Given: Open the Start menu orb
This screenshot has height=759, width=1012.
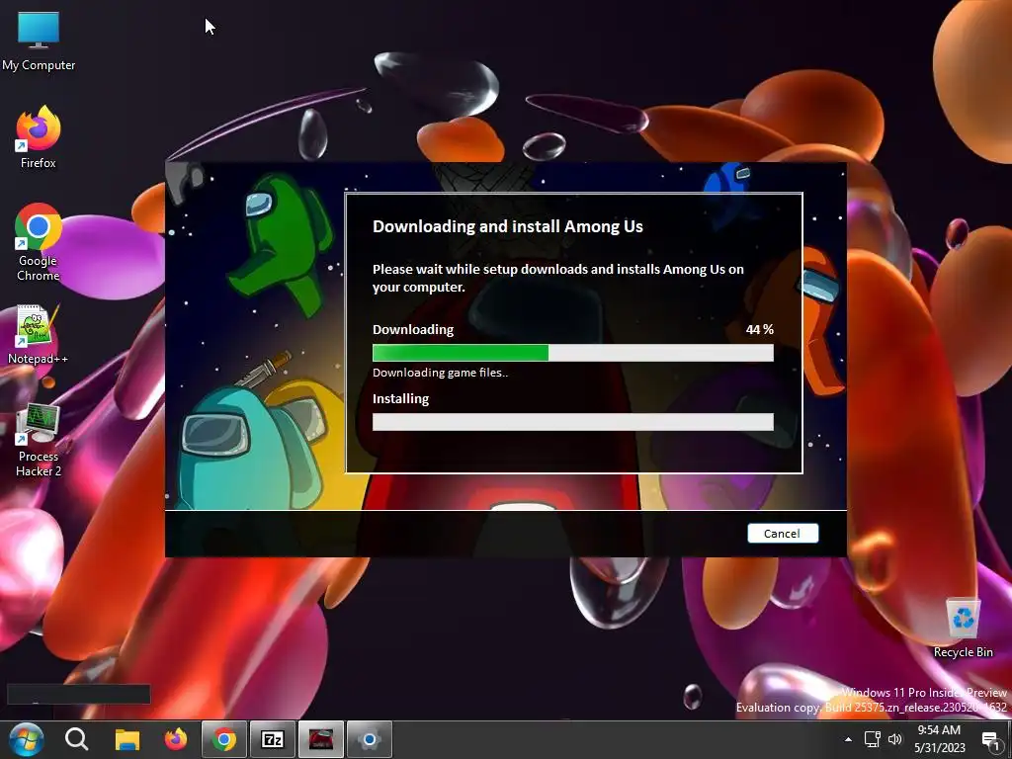Looking at the screenshot, I should click(27, 739).
